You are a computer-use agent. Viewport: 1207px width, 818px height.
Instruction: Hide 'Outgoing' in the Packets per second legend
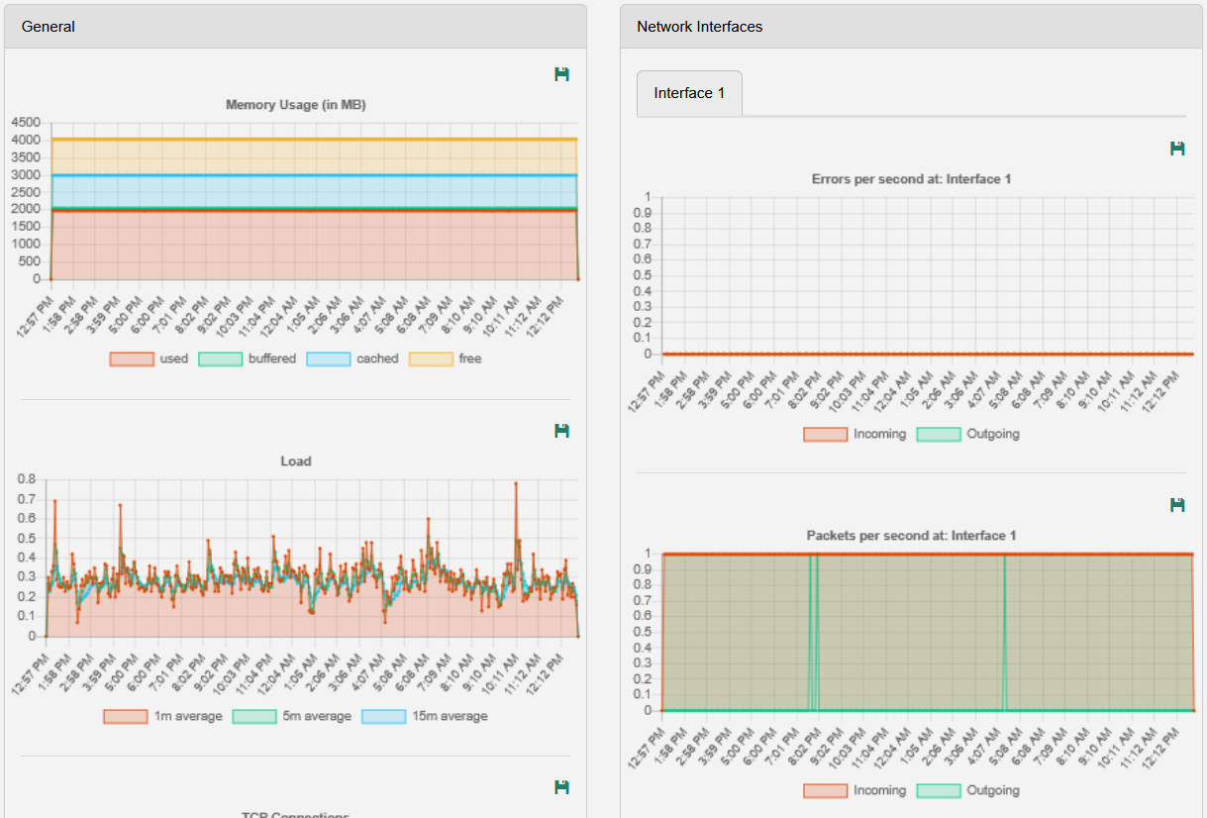point(939,790)
